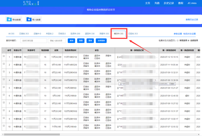This screenshot has width=202, height=136.
Task: Switch to the 已签收:363 tab
Action: click(133, 34)
